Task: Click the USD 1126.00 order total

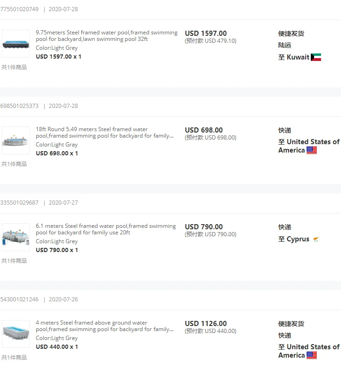Action: (206, 324)
